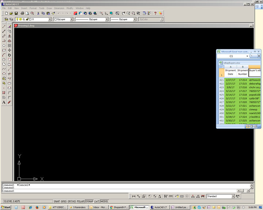Click the Aligned Dimension icon
Image resolution: width=263 pixels, height=210 pixels.
138,196
